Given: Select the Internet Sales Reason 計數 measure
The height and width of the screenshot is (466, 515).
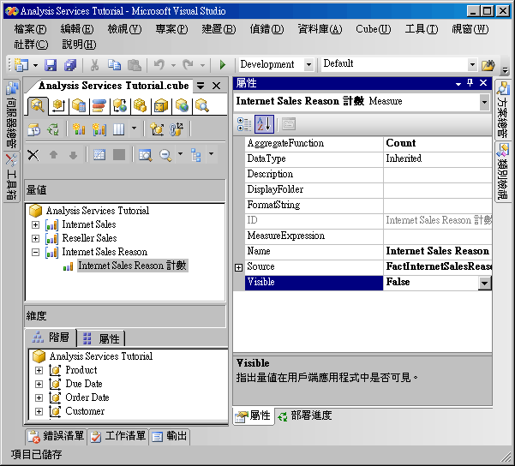Looking at the screenshot, I should pos(132,266).
